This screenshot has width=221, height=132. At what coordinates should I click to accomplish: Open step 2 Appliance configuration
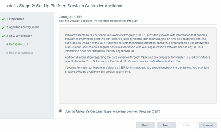(23, 27)
